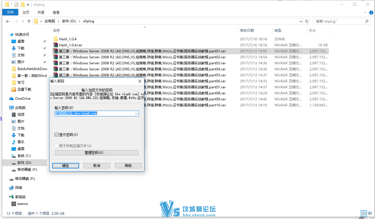
Task: Sort by 类型 column header
Action: [278, 30]
